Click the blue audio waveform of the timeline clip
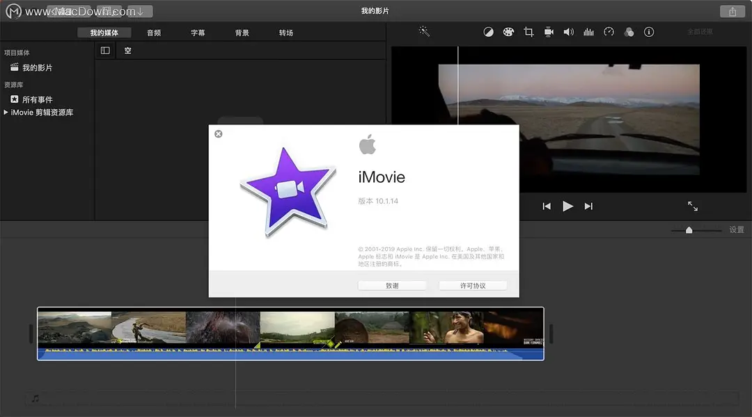The image size is (752, 417). pyautogui.click(x=290, y=354)
